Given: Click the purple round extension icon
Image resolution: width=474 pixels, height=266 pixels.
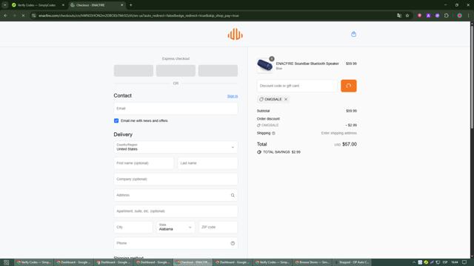Looking at the screenshot, I should (x=437, y=16).
